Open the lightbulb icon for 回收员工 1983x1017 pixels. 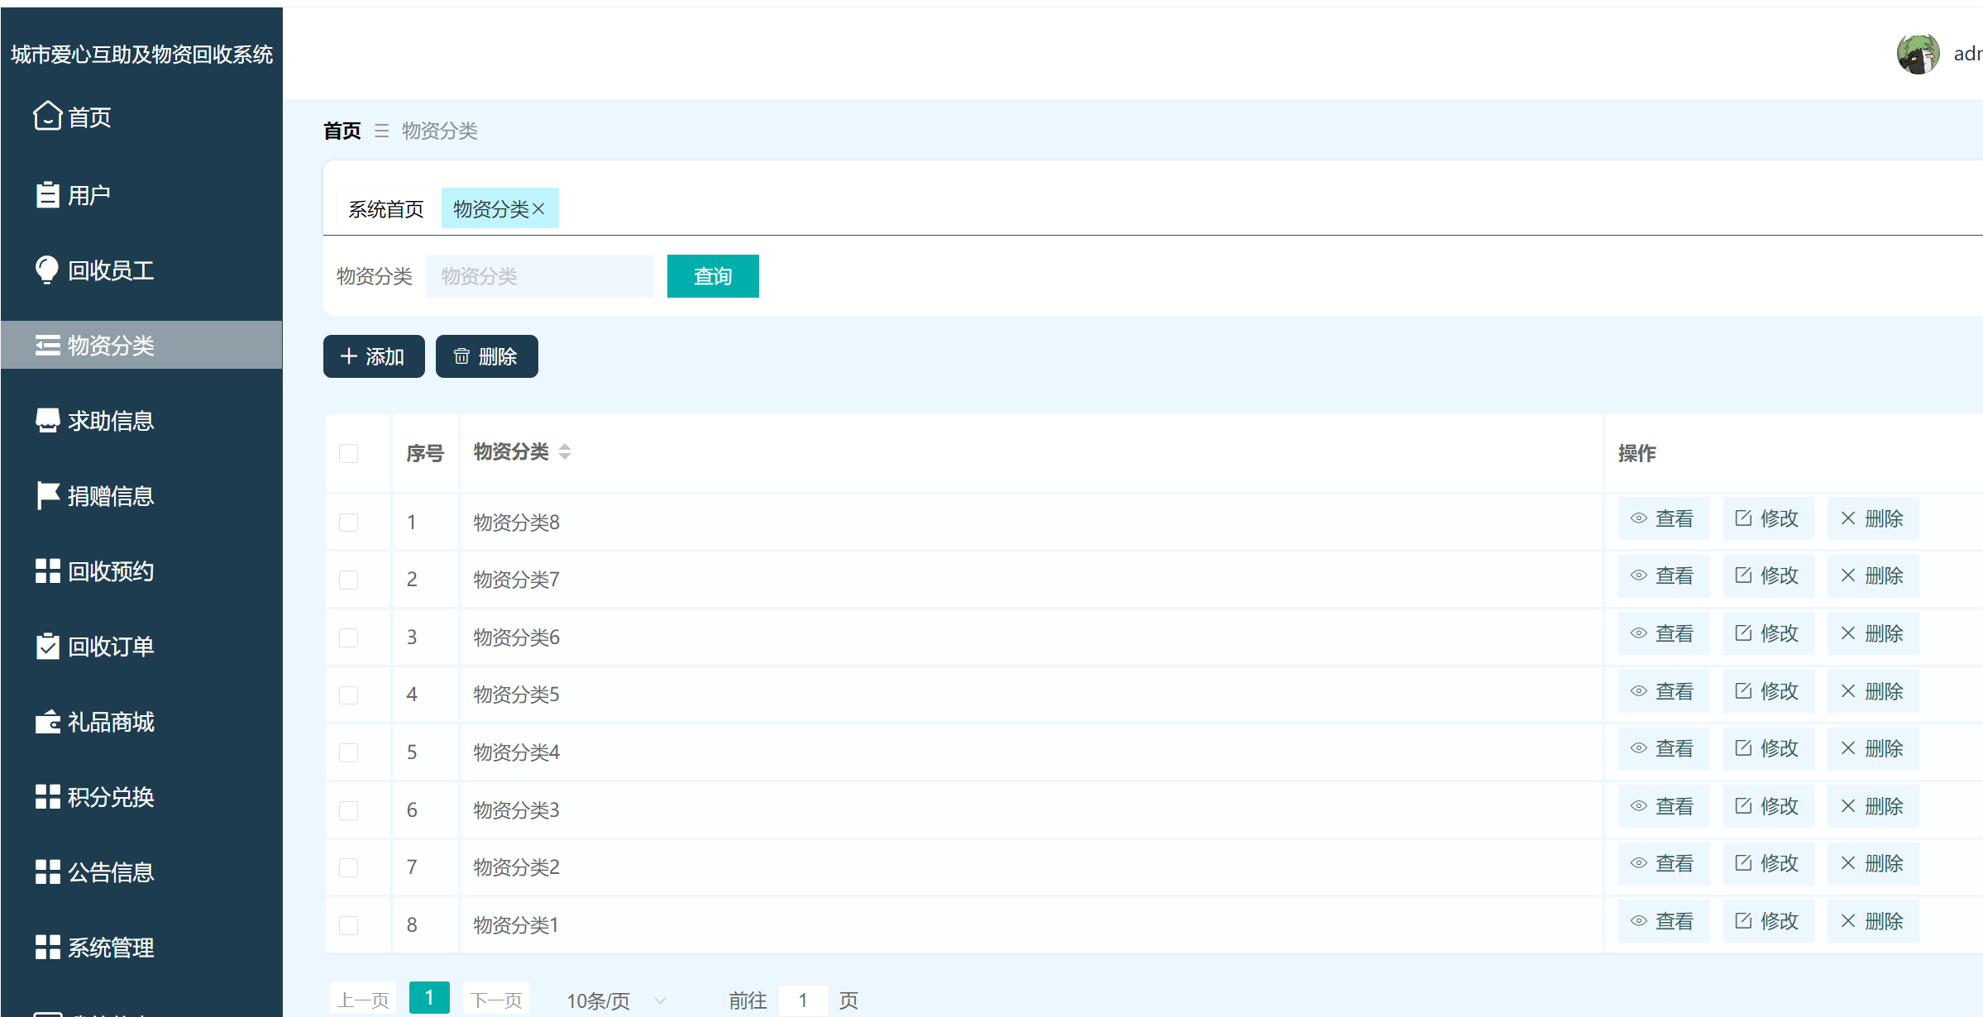click(x=47, y=270)
